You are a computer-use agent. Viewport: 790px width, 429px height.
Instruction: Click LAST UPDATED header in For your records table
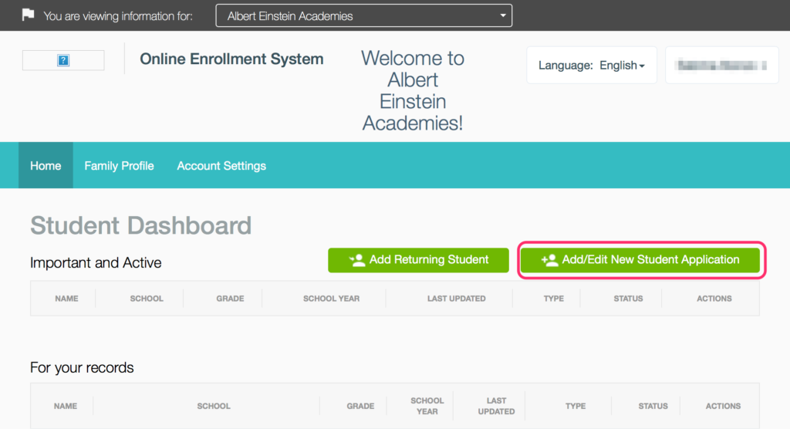tap(496, 406)
